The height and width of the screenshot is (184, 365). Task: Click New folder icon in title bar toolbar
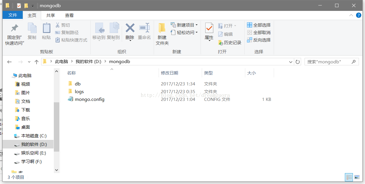[x=26, y=6]
